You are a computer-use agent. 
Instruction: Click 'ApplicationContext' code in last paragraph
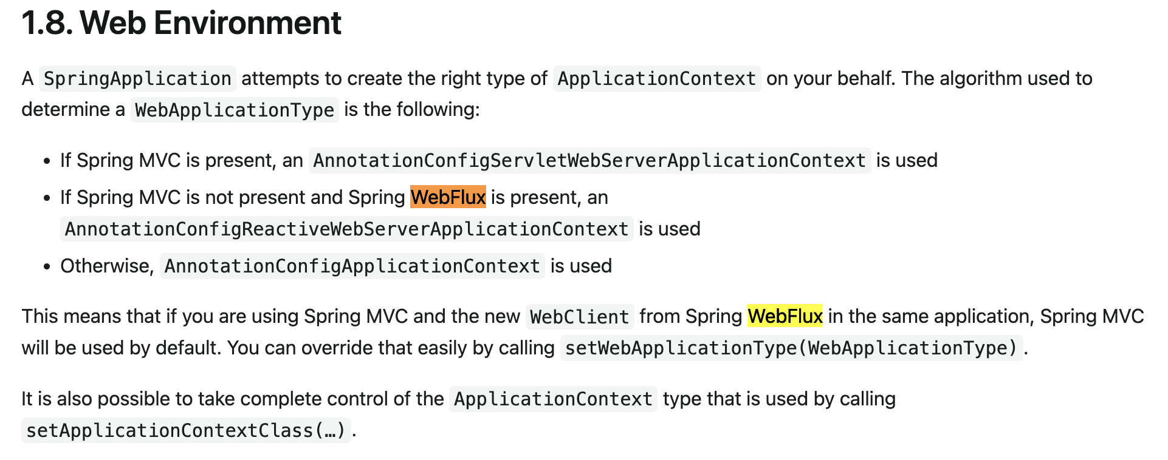(x=553, y=399)
